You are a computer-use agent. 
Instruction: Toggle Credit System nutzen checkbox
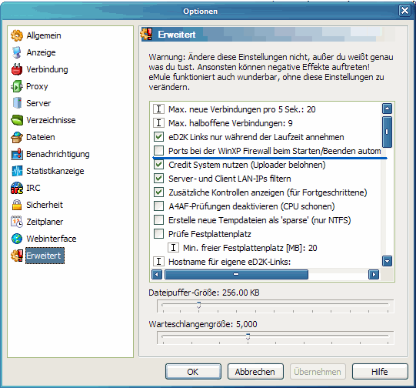coord(158,165)
